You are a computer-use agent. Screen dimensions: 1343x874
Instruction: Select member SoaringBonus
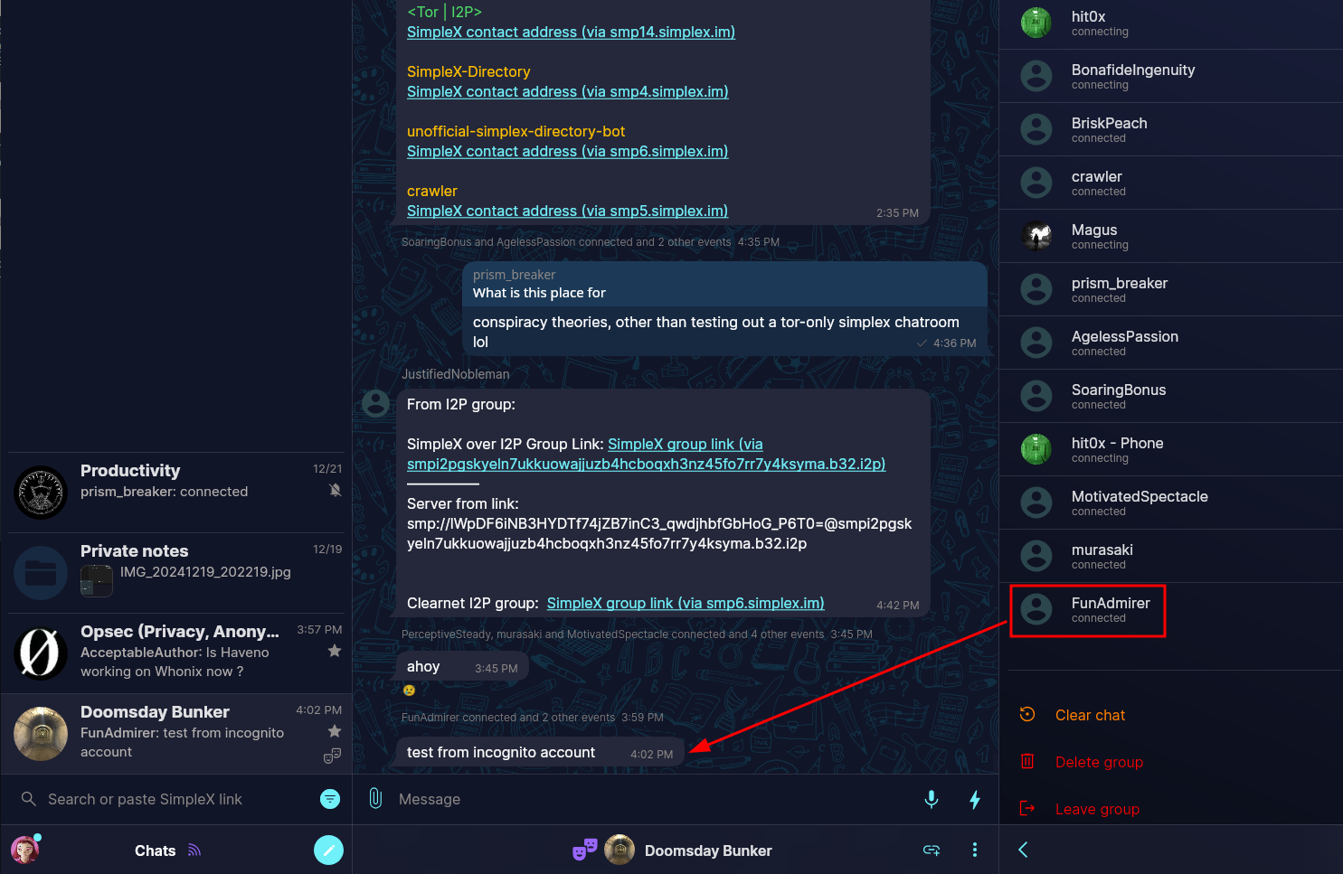(x=1171, y=396)
